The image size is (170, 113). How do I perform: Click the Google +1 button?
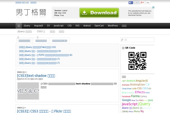[x=142, y=3]
